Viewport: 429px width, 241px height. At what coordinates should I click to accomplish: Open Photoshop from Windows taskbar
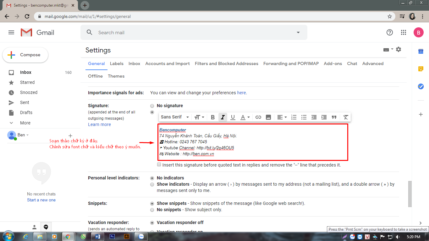pos(112,236)
